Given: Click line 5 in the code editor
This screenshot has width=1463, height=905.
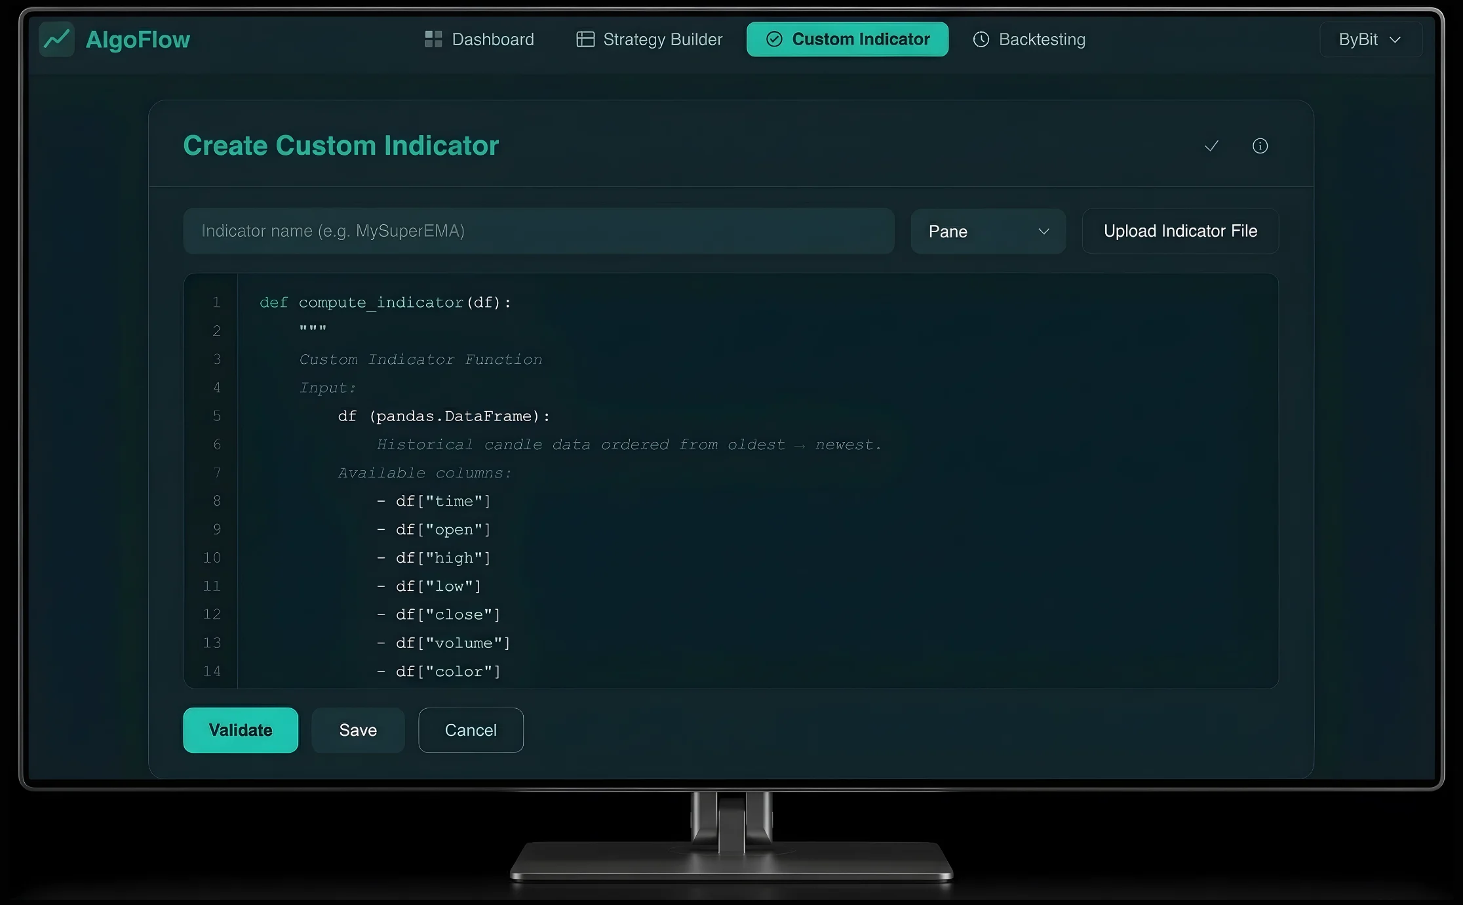Looking at the screenshot, I should click(443, 416).
